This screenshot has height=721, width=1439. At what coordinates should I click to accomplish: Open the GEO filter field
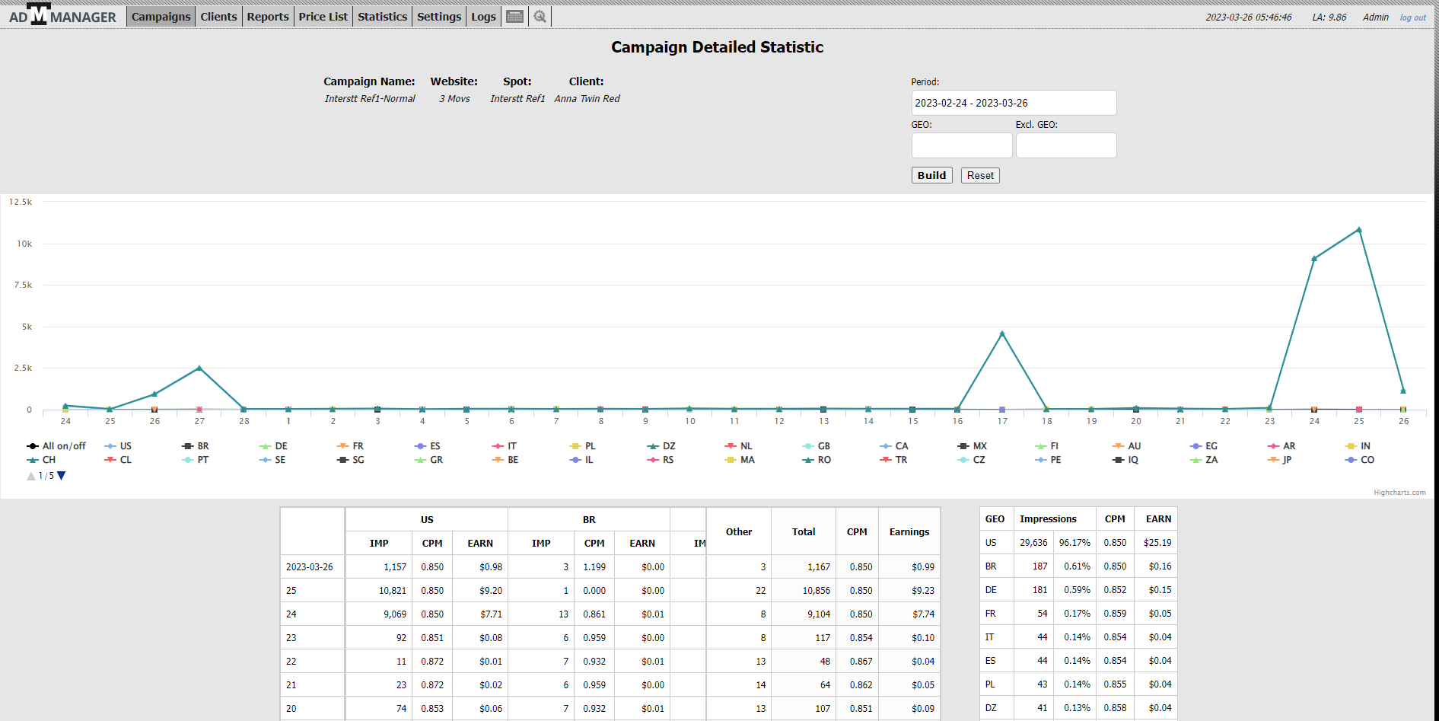tap(962, 145)
